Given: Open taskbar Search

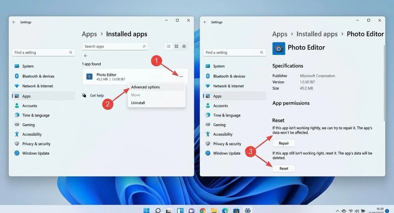Looking at the screenshot, I should click(x=158, y=210).
